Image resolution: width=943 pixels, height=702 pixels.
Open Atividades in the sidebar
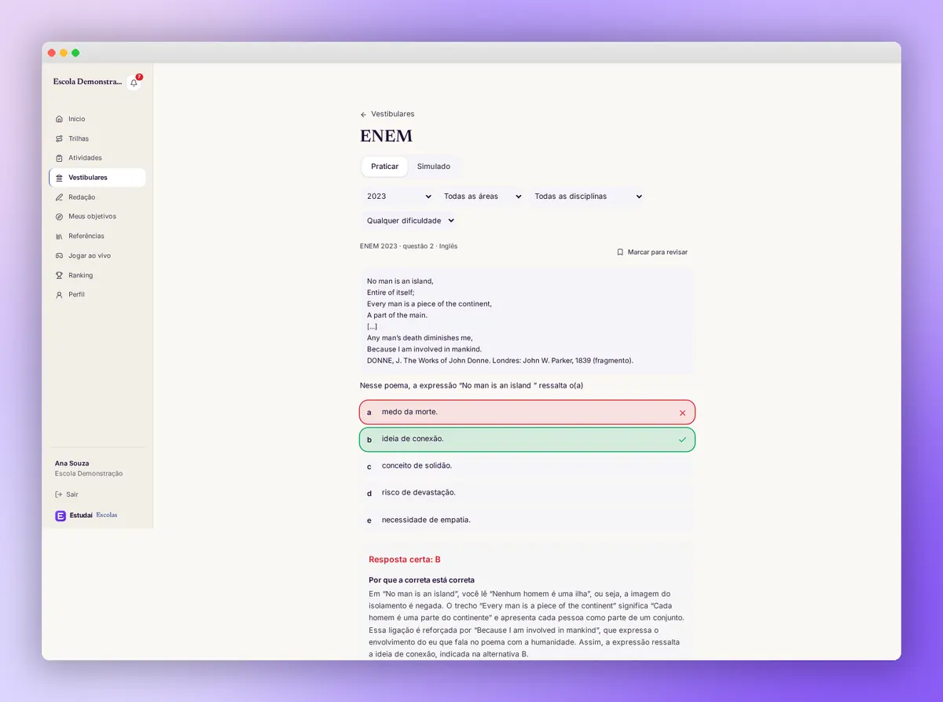point(97,158)
